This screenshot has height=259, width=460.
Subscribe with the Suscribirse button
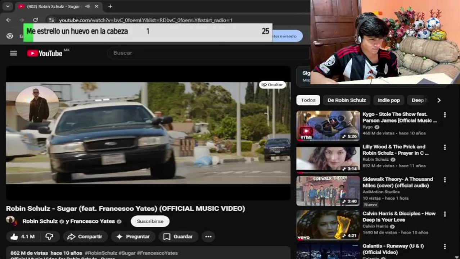coord(150,221)
